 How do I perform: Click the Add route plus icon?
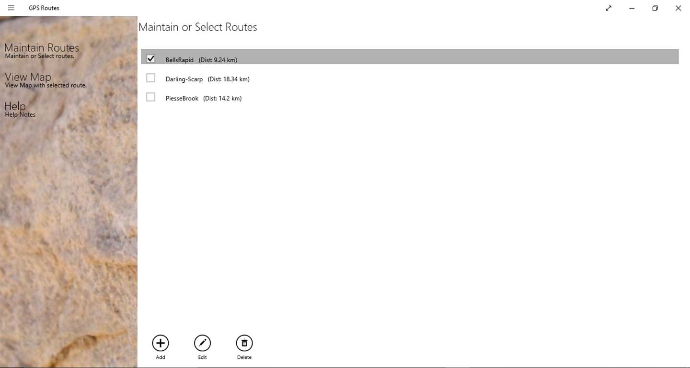point(161,343)
